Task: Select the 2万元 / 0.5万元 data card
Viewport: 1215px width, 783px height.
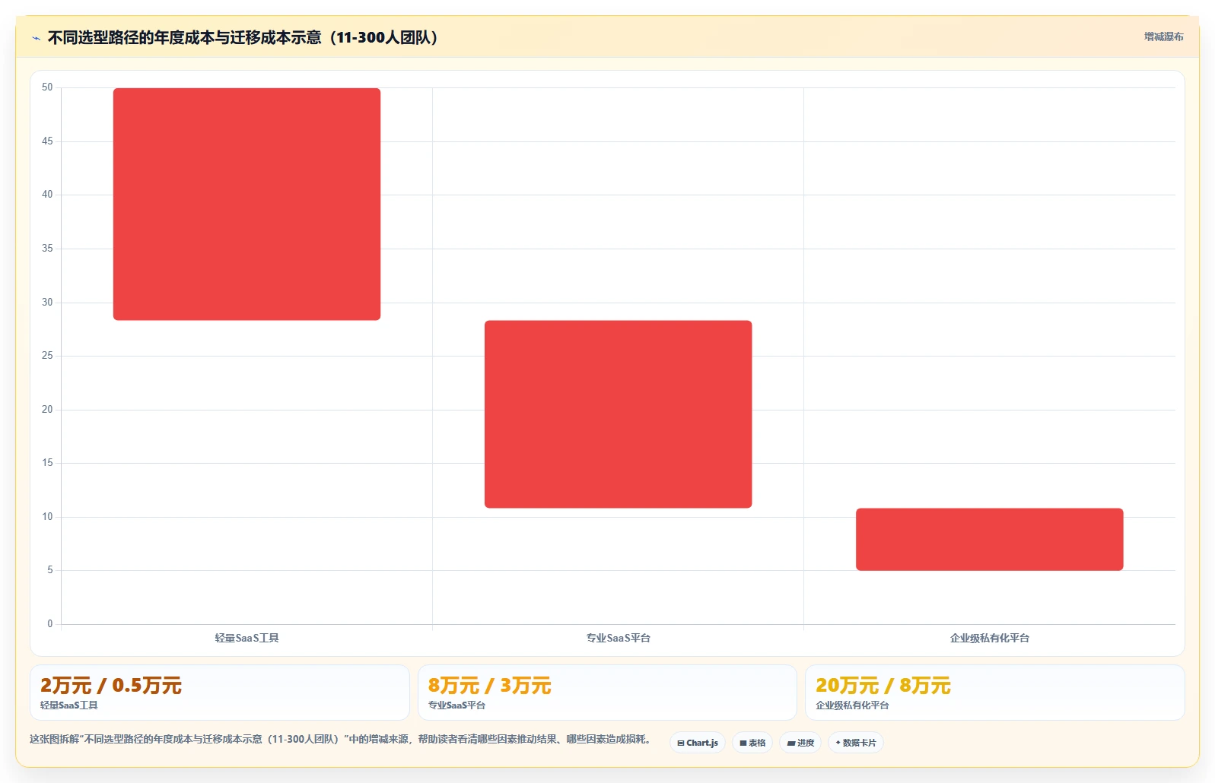Action: pyautogui.click(x=220, y=693)
